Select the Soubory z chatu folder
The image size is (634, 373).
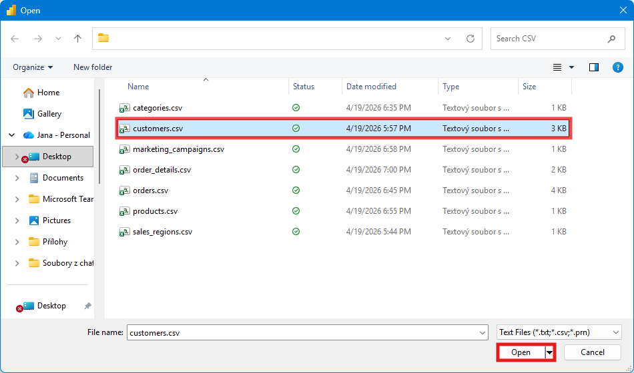(67, 263)
